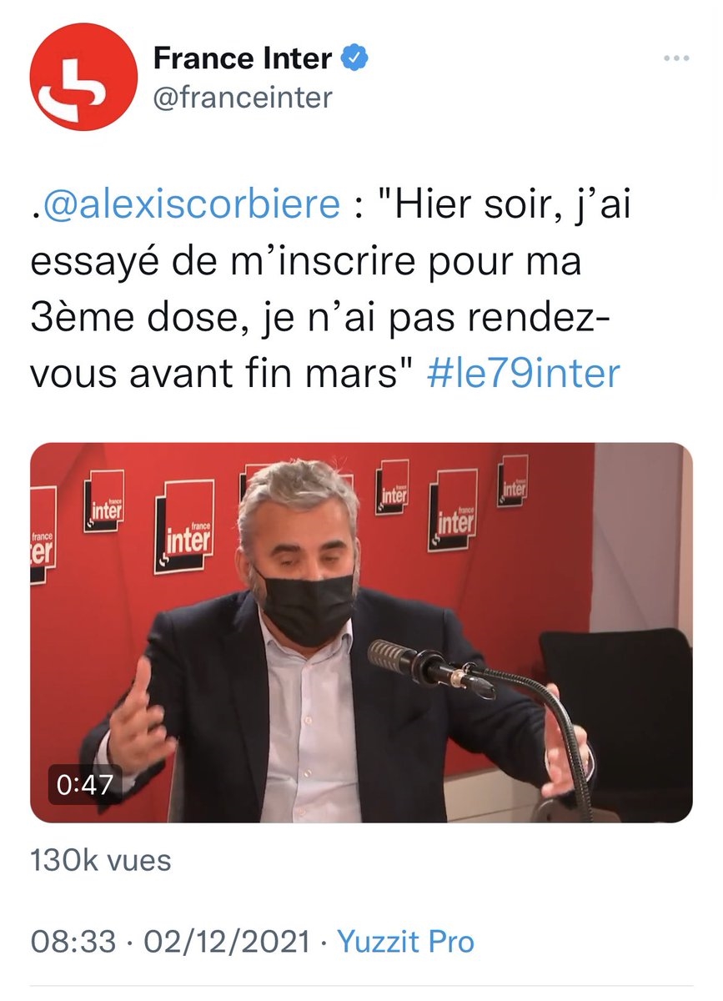Tap the 08:33 tweet timestamp
The image size is (723, 1001).
click(x=73, y=943)
